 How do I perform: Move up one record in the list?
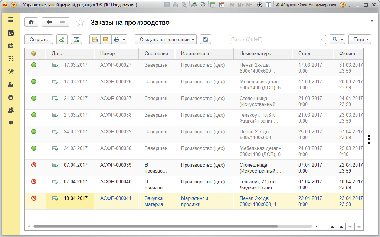tap(341, 227)
